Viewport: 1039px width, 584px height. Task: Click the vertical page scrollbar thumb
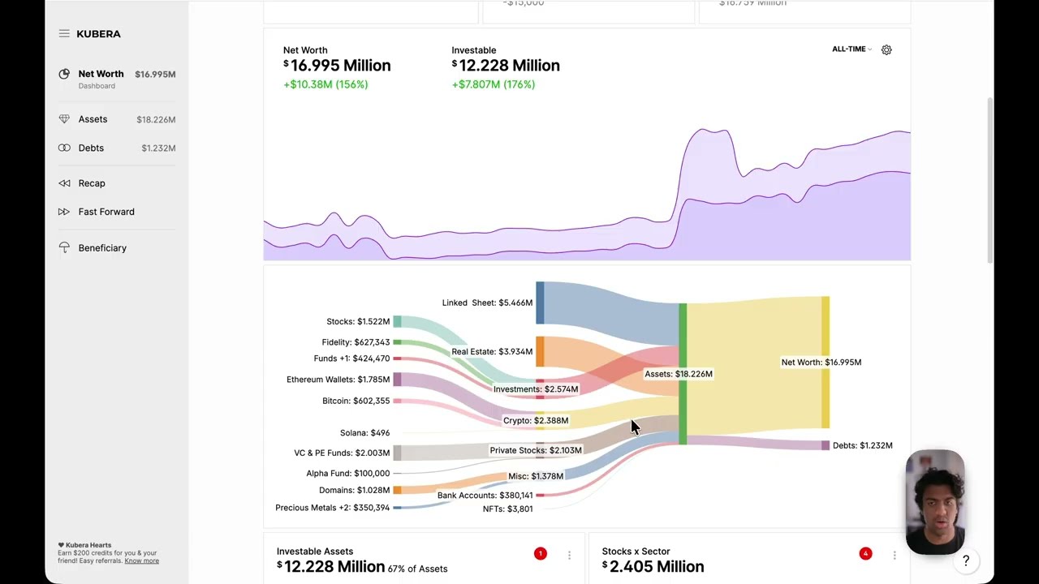tap(989, 180)
